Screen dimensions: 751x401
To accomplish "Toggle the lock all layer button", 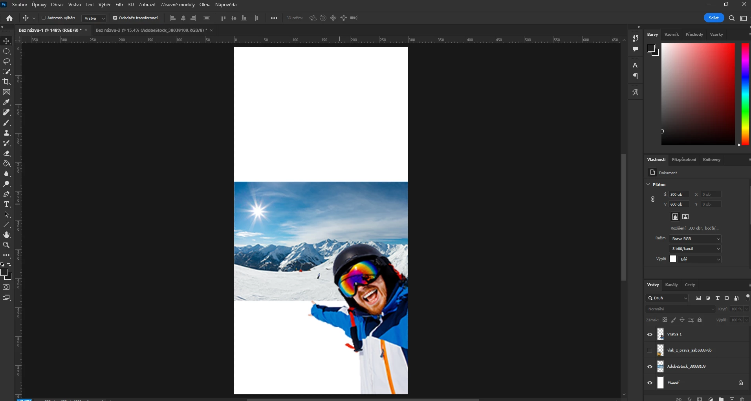I will tap(700, 320).
